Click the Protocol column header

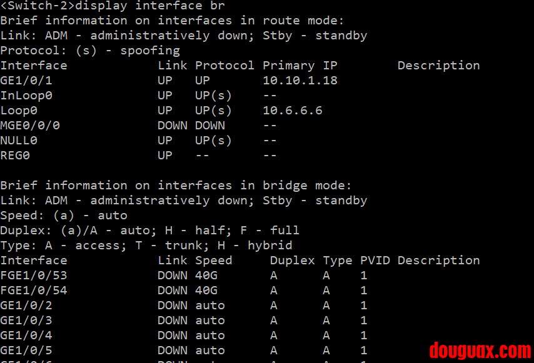coord(225,66)
